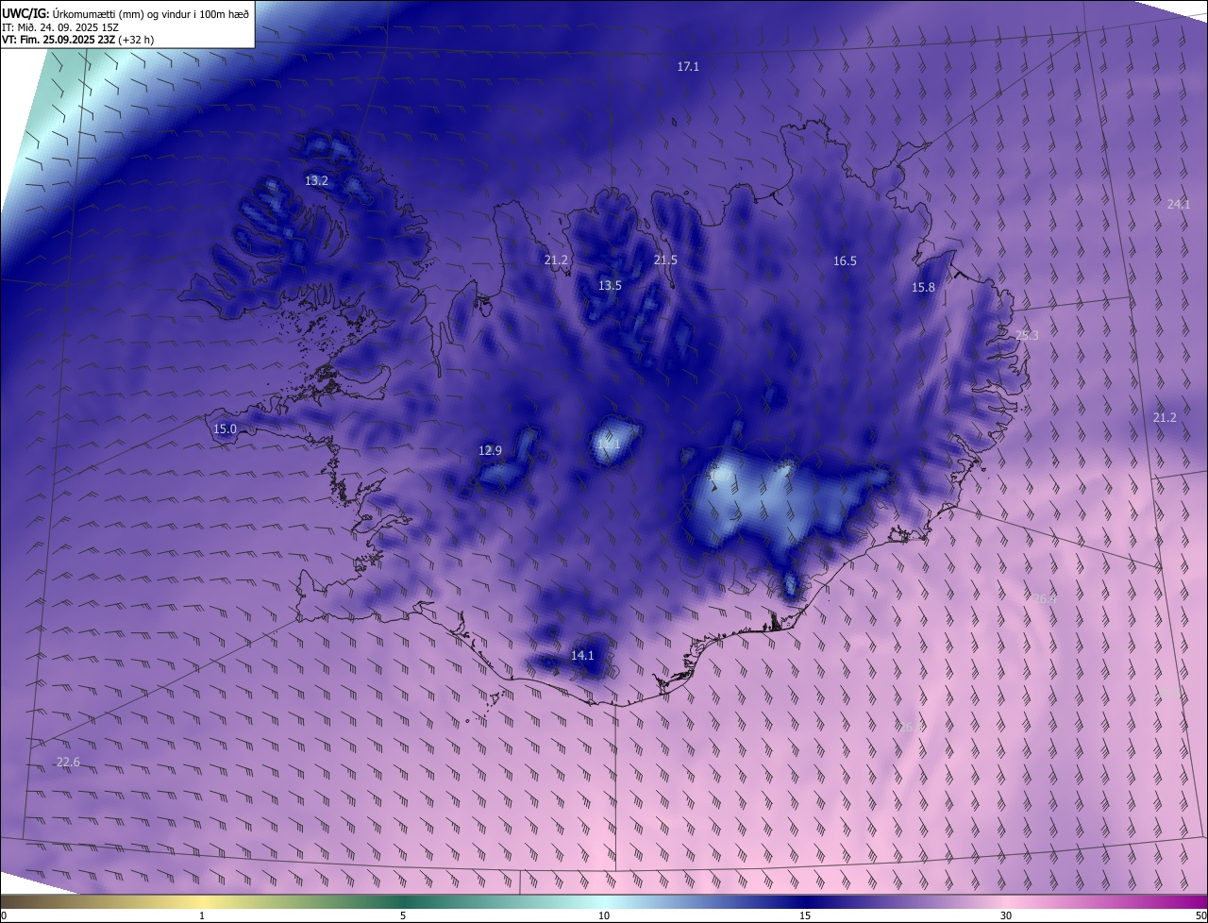
Task: Click the 24.1 value label
Action: tap(1179, 204)
